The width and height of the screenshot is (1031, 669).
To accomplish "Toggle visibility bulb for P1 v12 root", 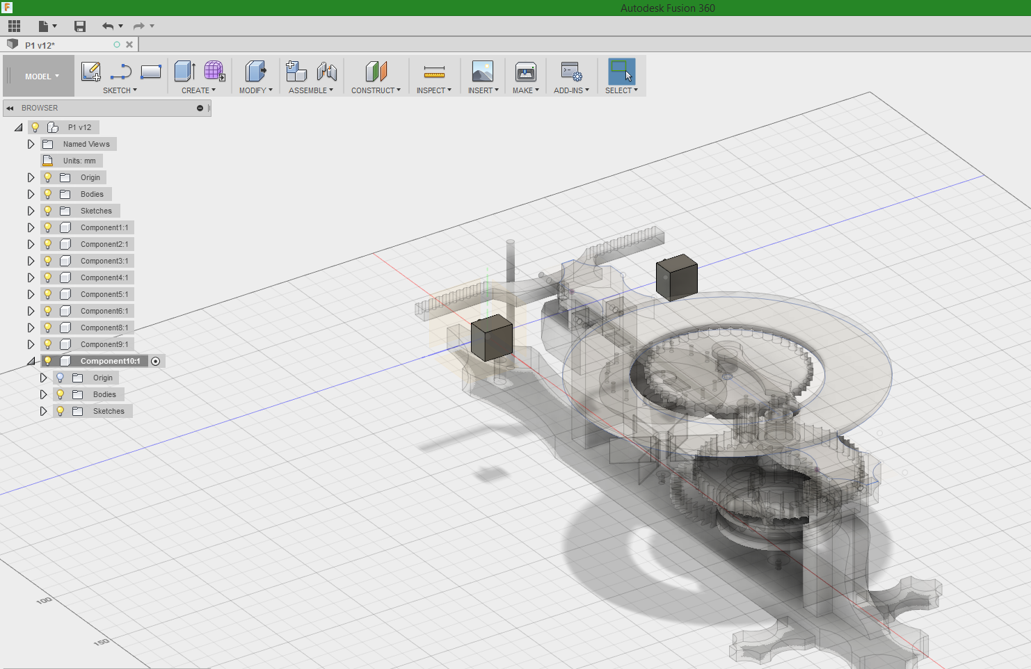I will point(35,127).
